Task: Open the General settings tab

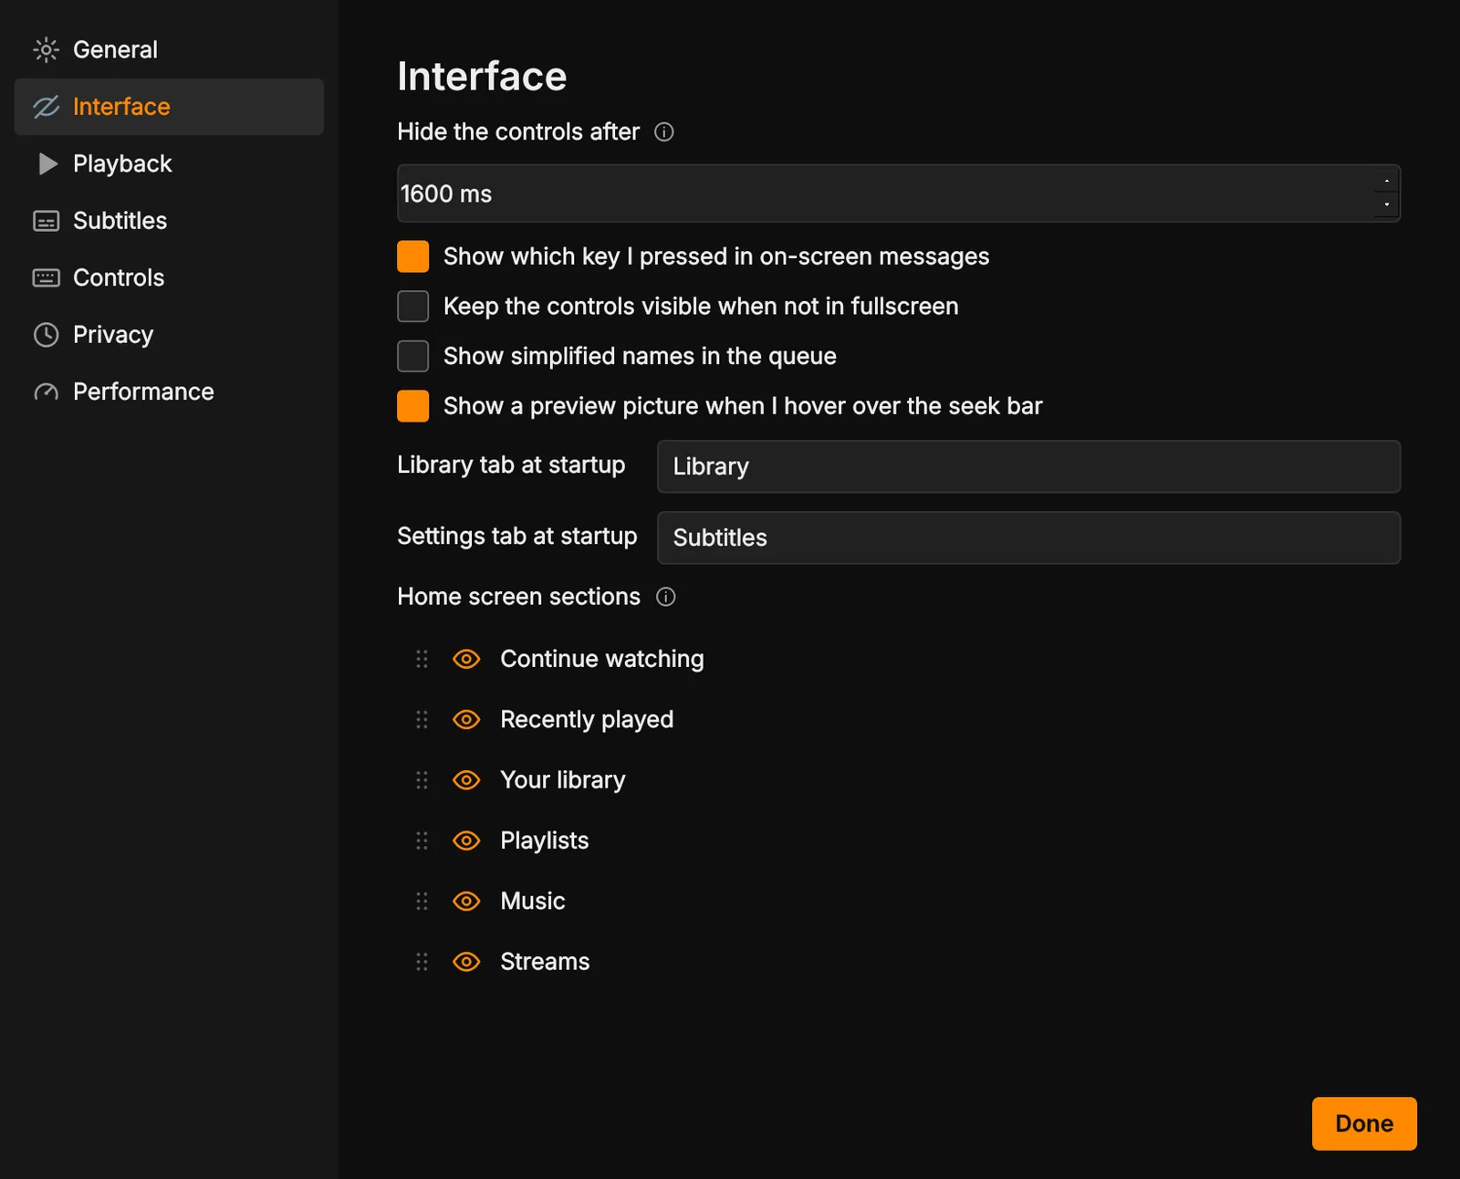Action: coord(169,49)
